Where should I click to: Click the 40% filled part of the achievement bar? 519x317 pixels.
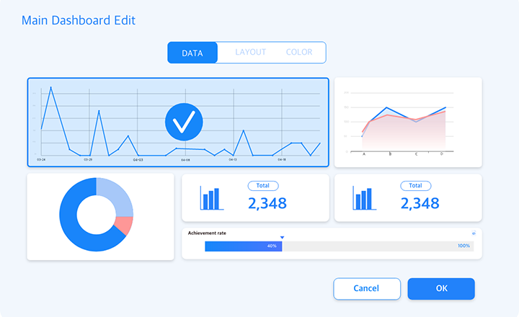(243, 246)
